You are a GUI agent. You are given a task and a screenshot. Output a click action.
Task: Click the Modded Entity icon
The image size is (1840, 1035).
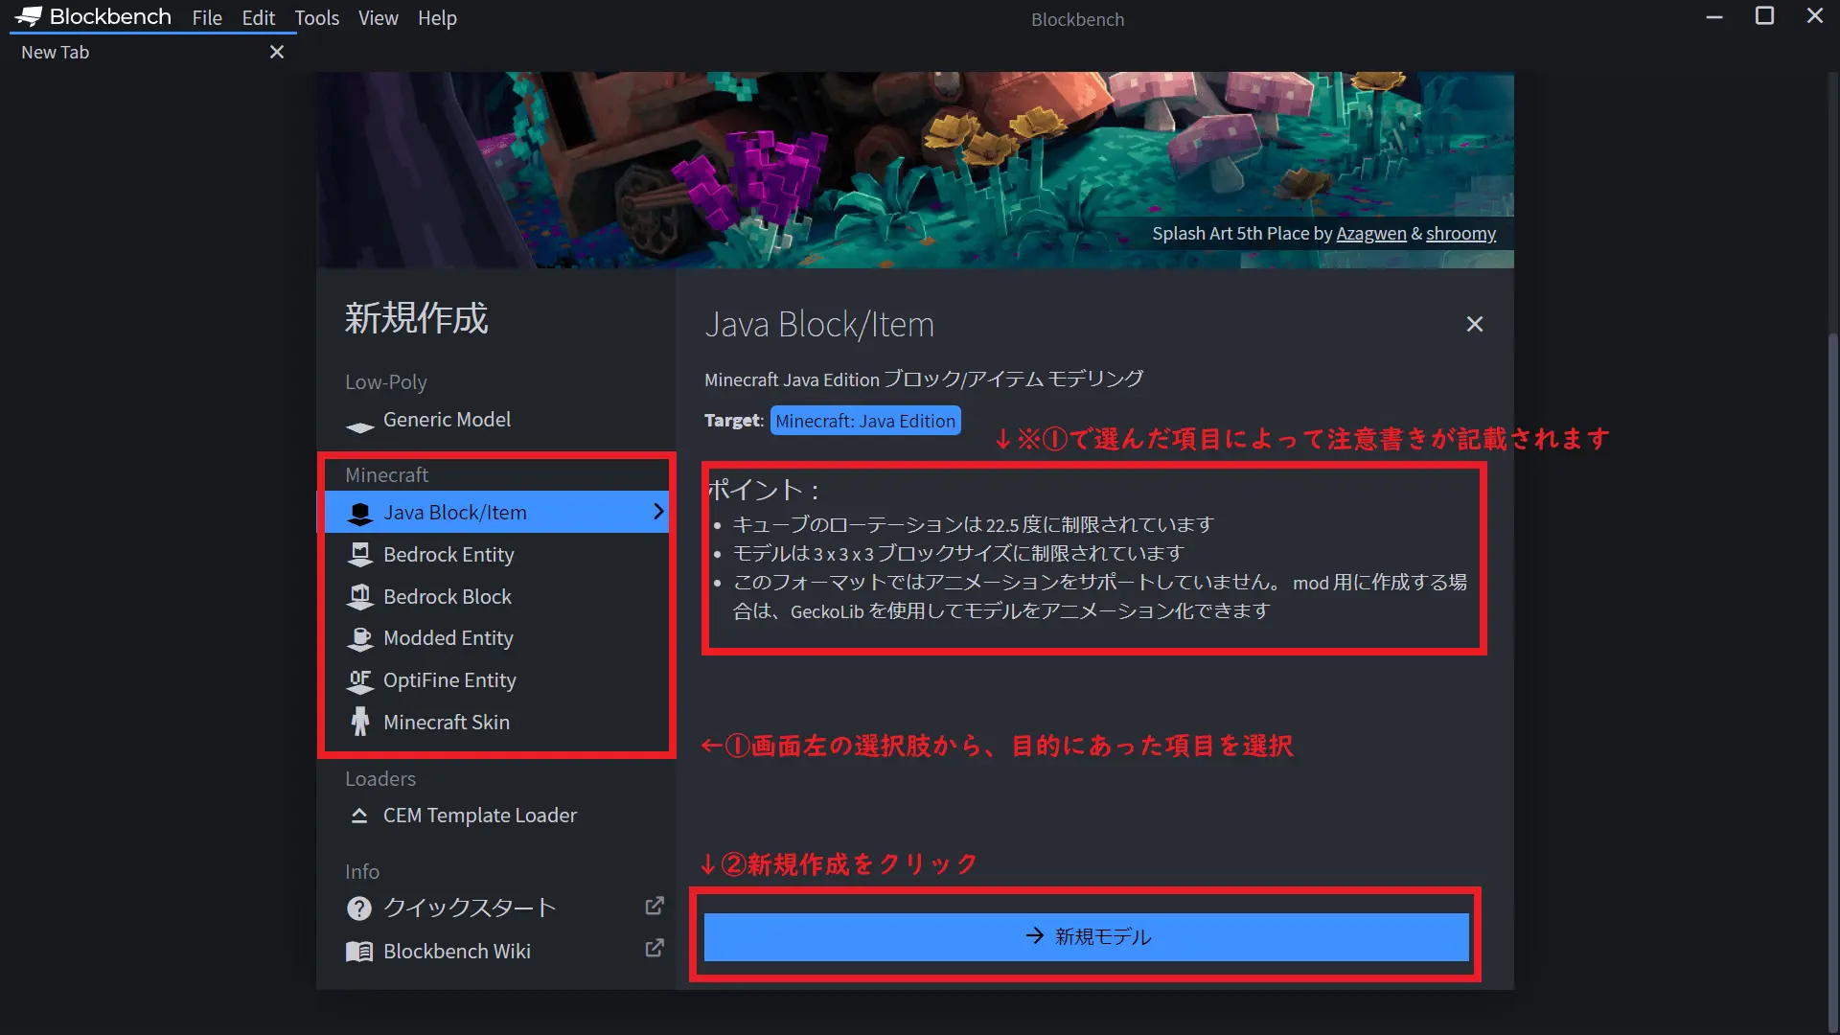pyautogui.click(x=359, y=638)
